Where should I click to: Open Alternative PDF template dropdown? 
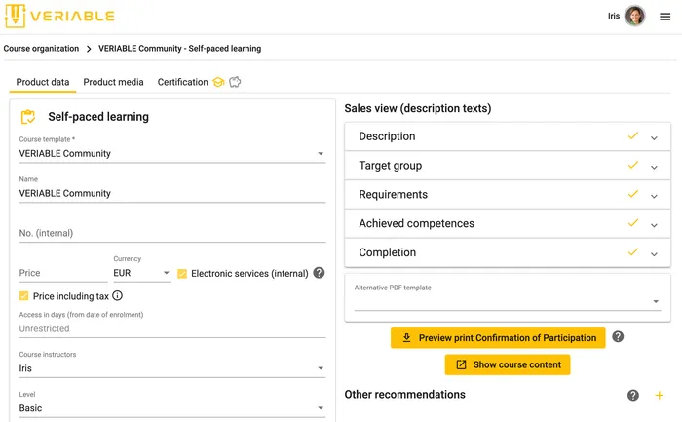coord(508,301)
